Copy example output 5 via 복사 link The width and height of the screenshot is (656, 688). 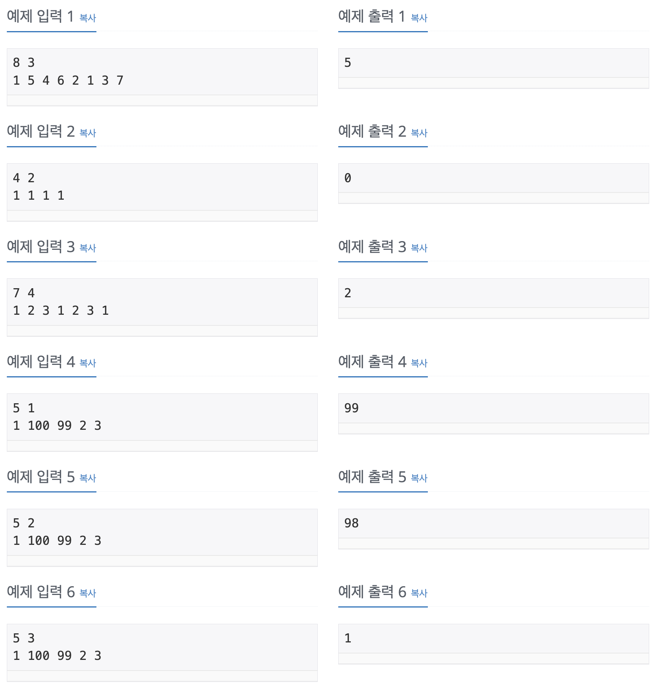pyautogui.click(x=419, y=478)
